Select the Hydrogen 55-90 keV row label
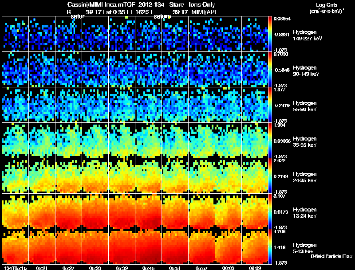This screenshot has height=270, width=355. pyautogui.click(x=304, y=106)
